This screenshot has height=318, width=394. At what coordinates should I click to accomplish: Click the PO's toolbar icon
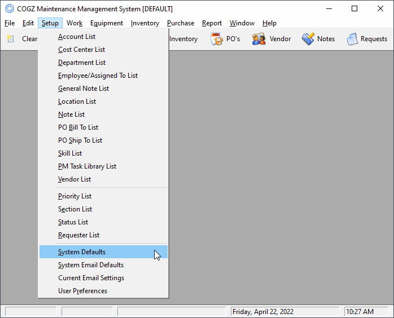click(x=216, y=39)
